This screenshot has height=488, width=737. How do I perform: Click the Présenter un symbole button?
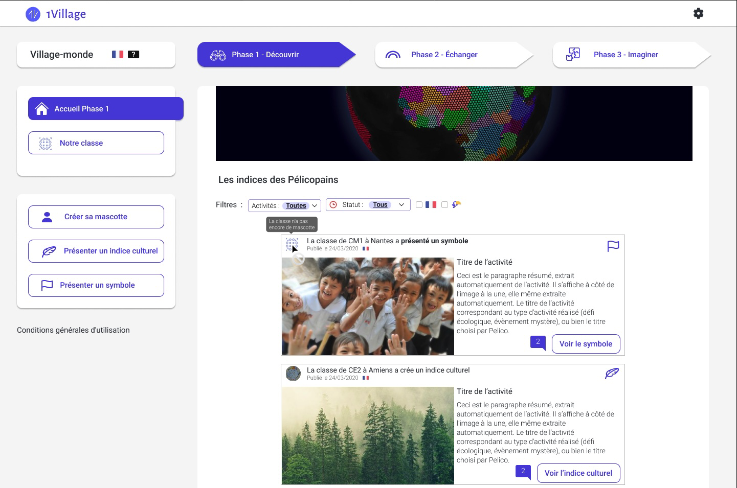[96, 286]
